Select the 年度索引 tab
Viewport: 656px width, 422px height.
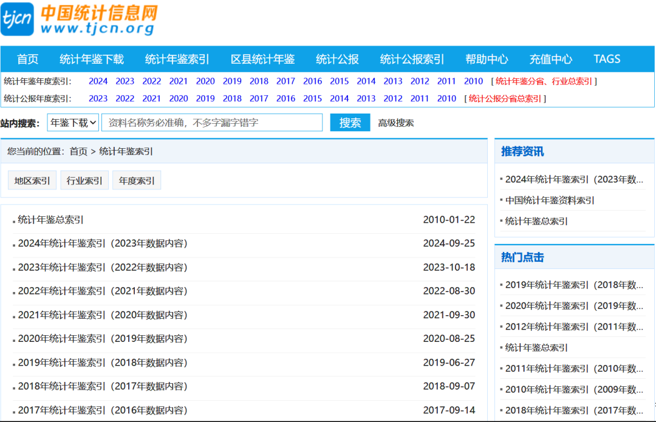coord(137,180)
